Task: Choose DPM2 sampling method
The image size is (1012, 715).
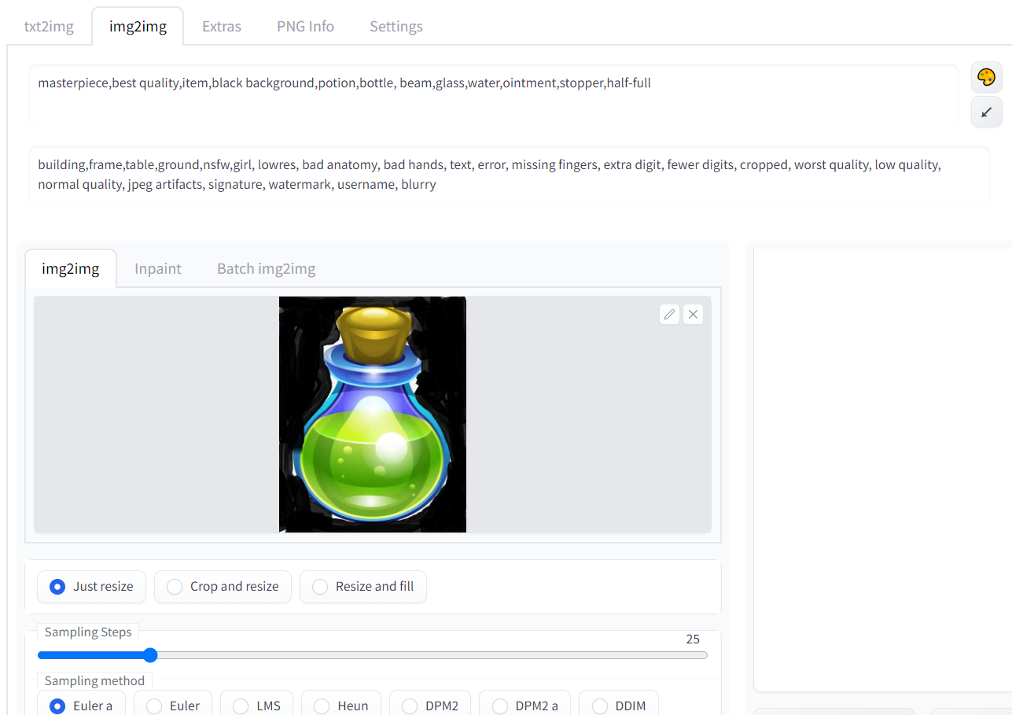Action: tap(429, 706)
